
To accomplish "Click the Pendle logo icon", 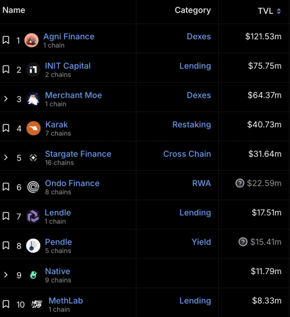I will click(x=33, y=246).
